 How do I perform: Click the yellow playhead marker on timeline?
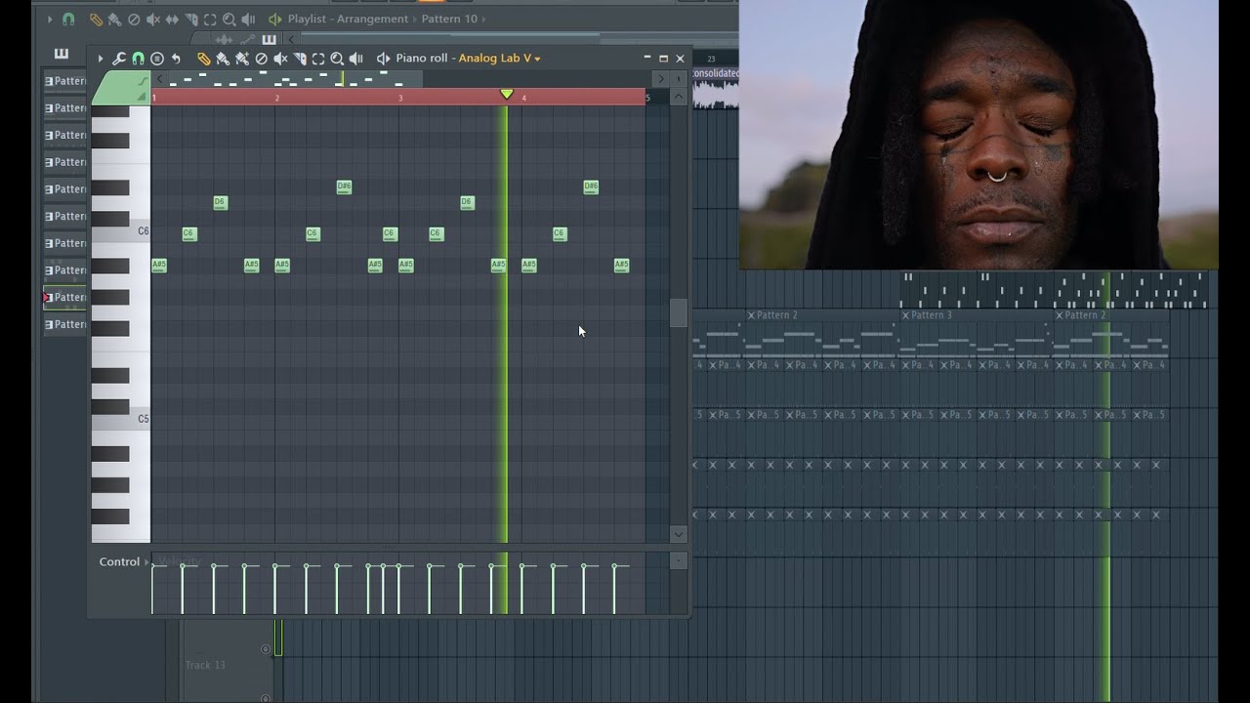pyautogui.click(x=506, y=94)
